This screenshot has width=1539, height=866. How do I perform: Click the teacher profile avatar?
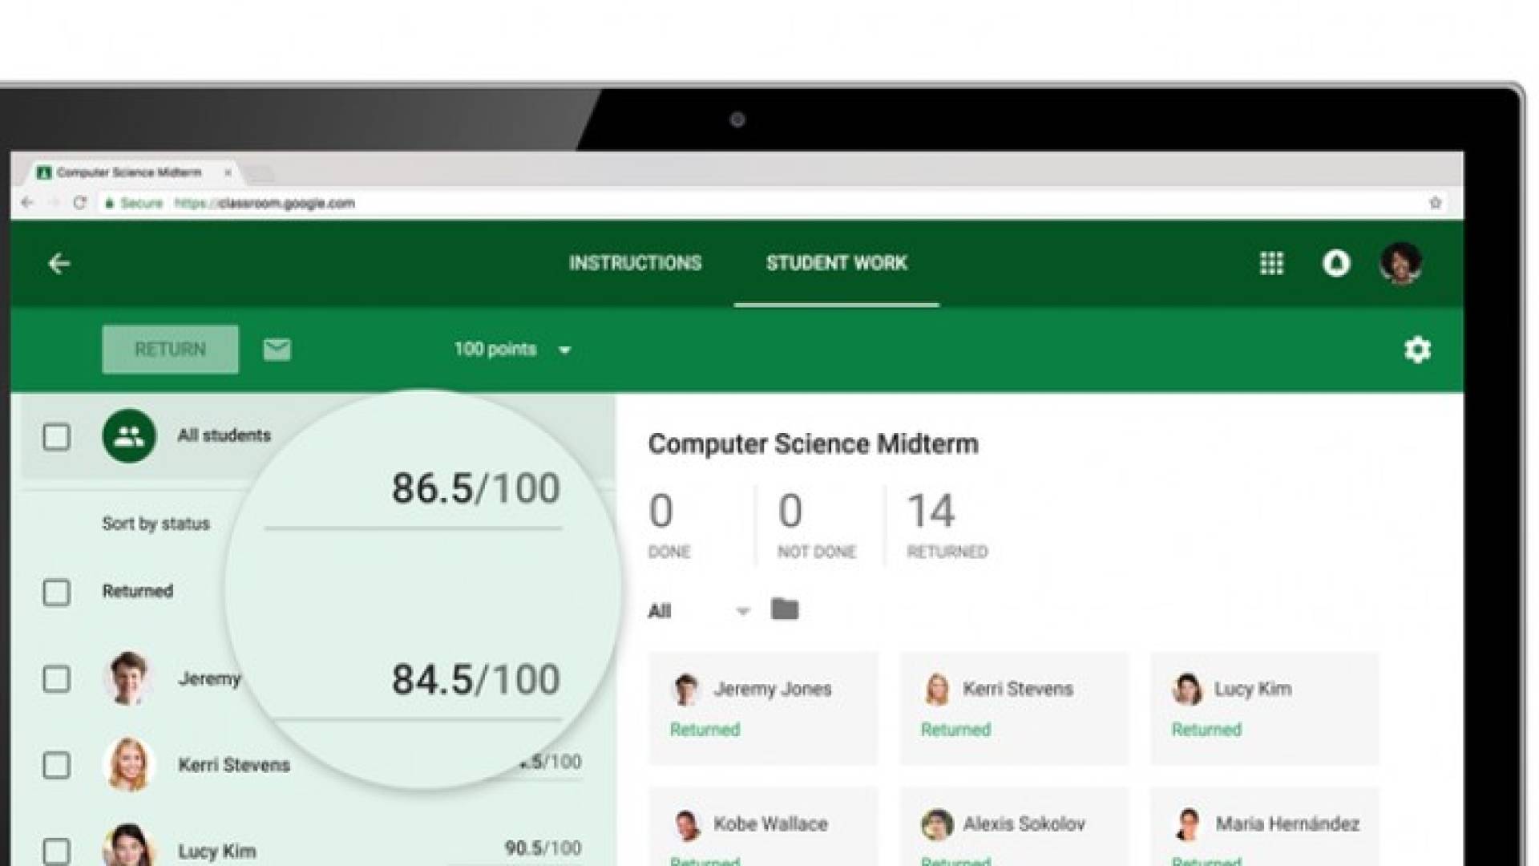click(x=1401, y=263)
